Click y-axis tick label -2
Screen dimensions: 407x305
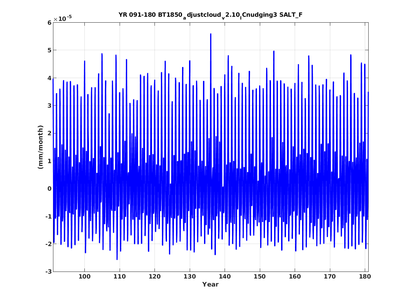(48, 244)
